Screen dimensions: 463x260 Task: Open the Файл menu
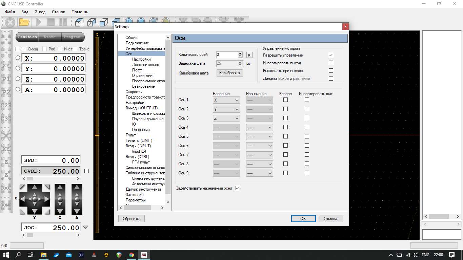pos(10,12)
